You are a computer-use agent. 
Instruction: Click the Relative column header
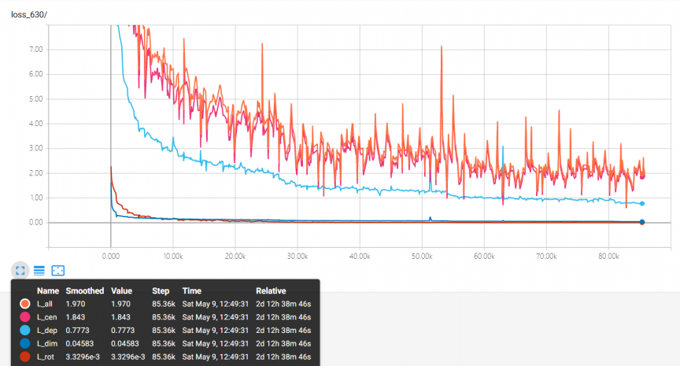coord(271,291)
